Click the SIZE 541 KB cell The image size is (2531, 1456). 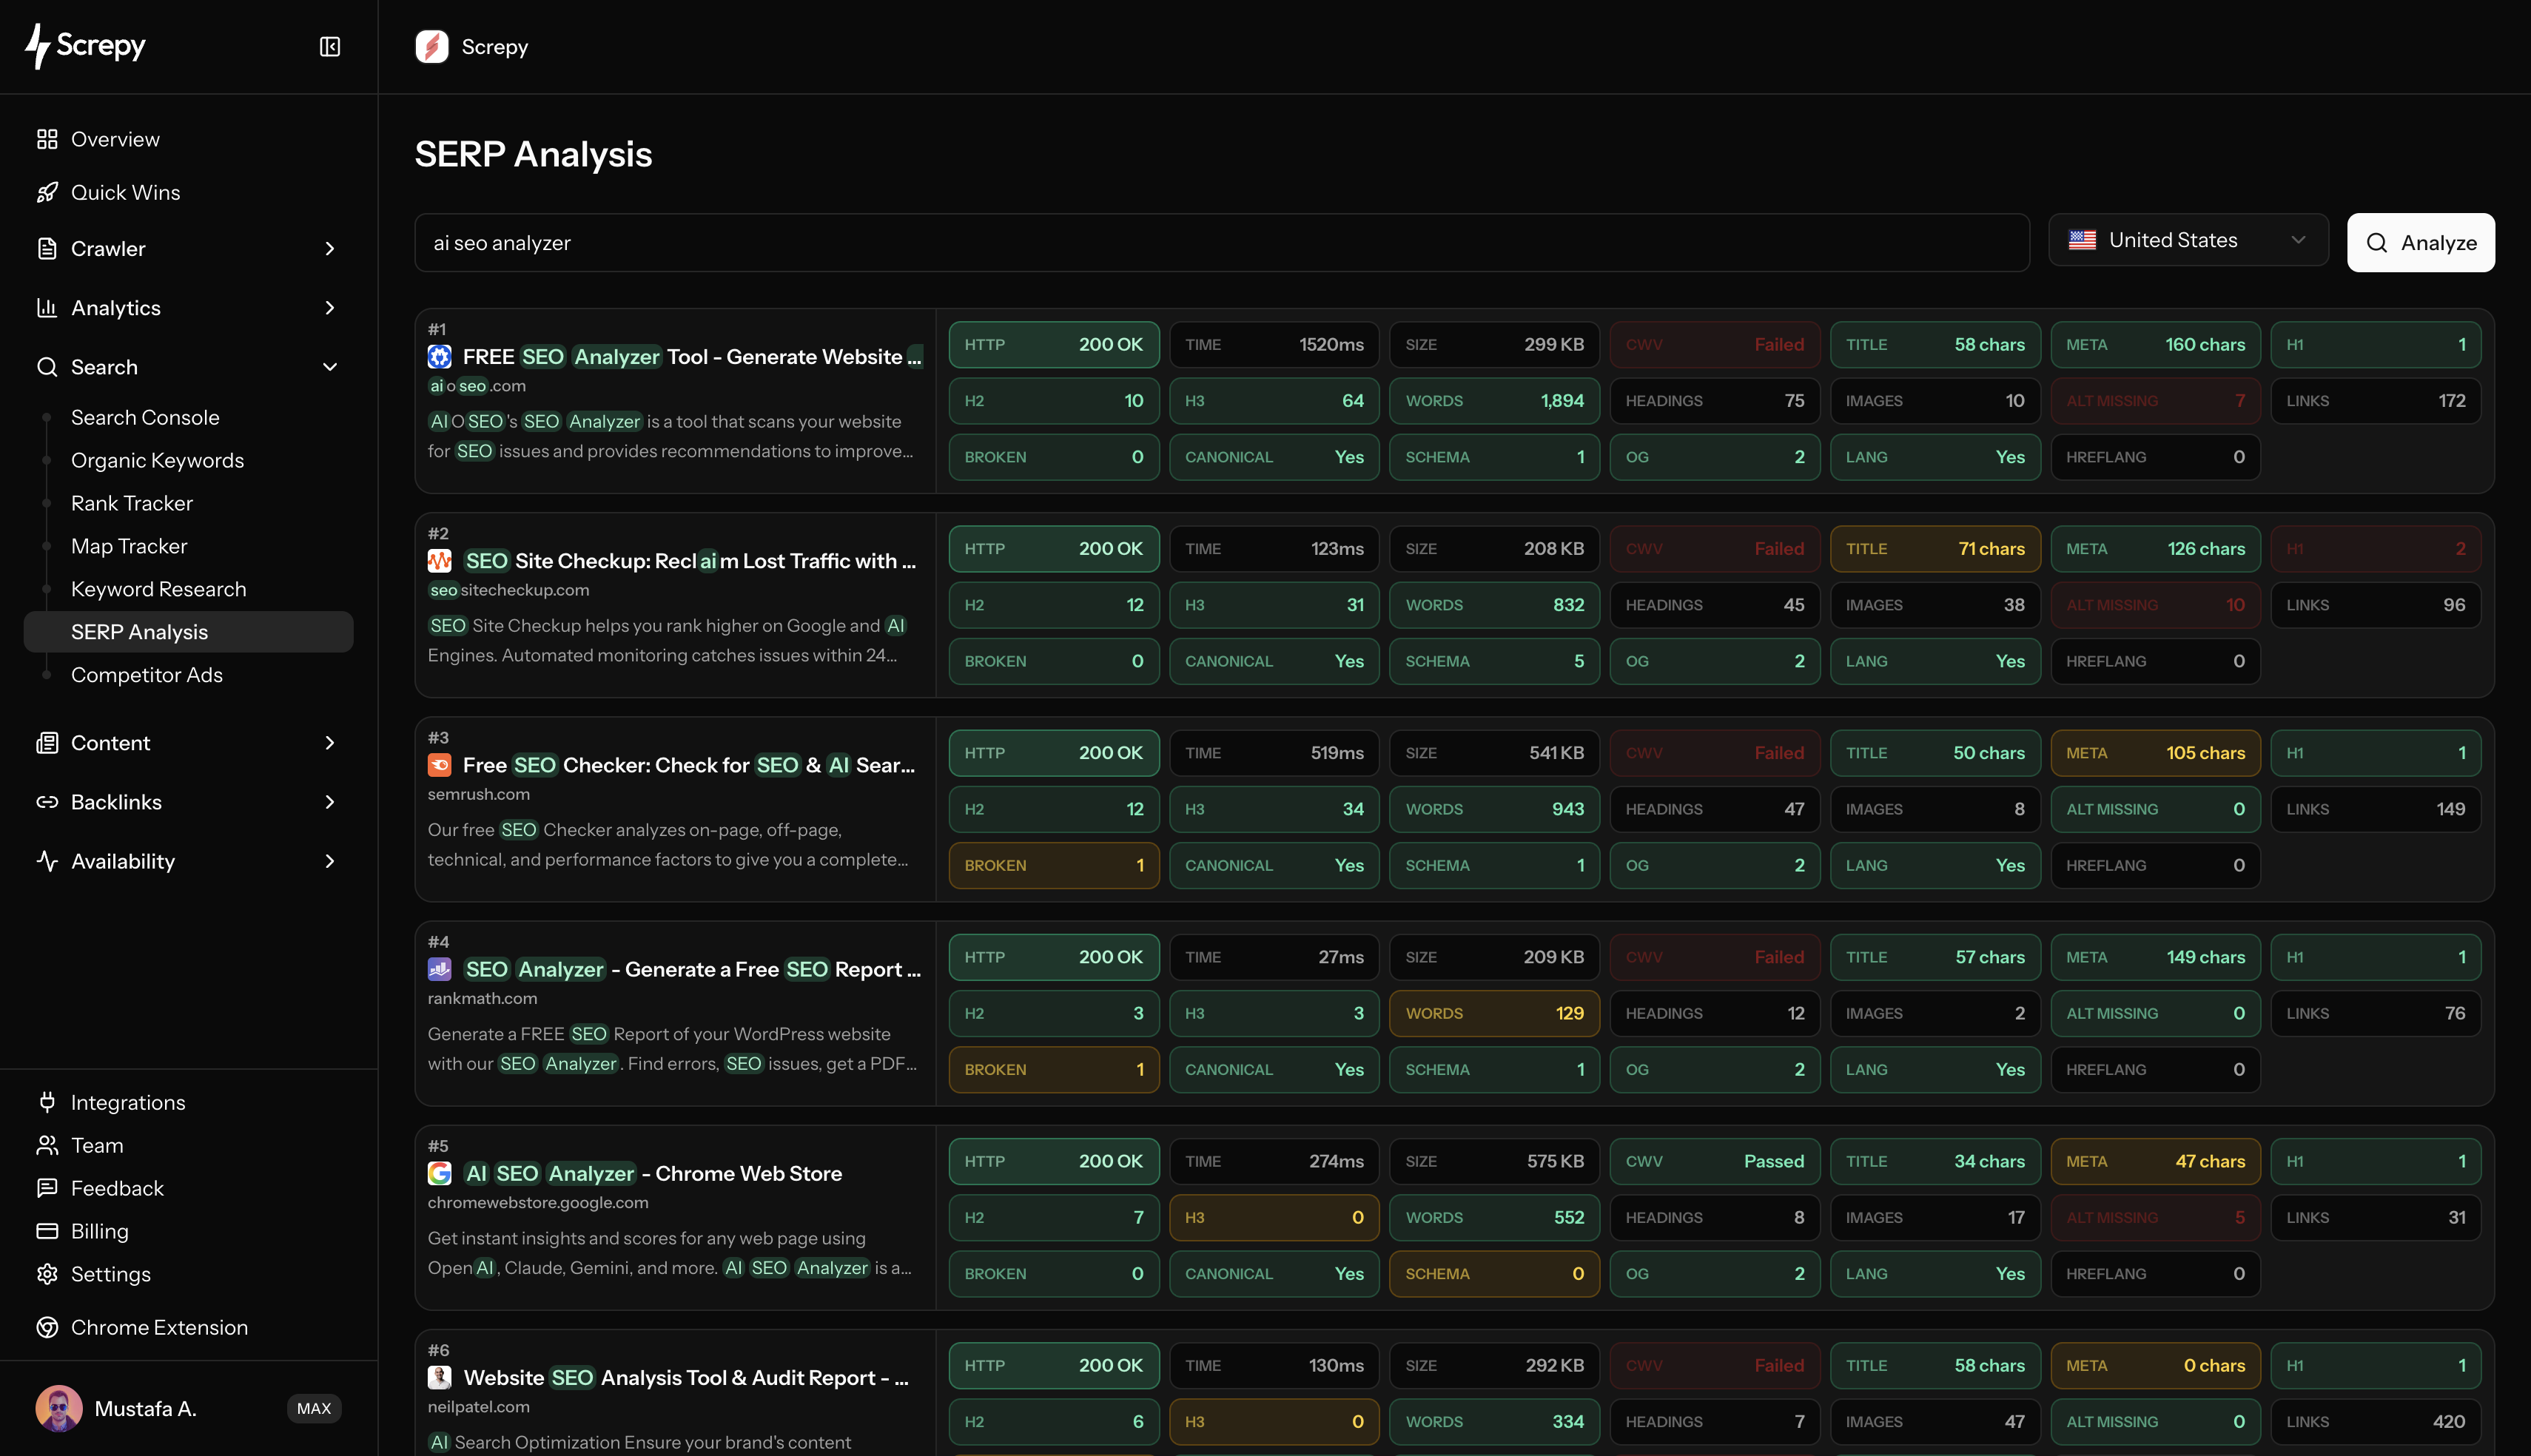click(1494, 753)
